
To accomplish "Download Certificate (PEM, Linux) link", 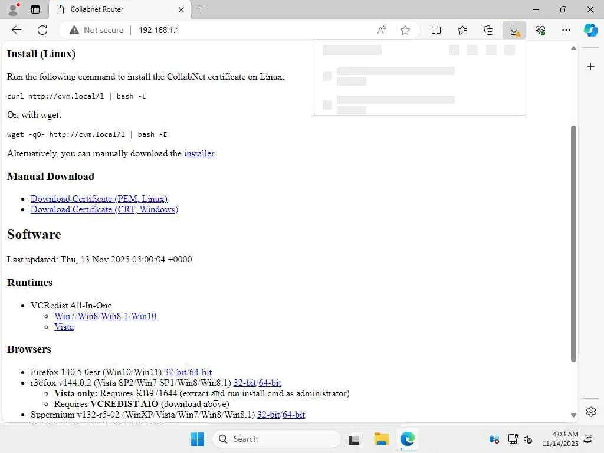I will click(x=99, y=199).
